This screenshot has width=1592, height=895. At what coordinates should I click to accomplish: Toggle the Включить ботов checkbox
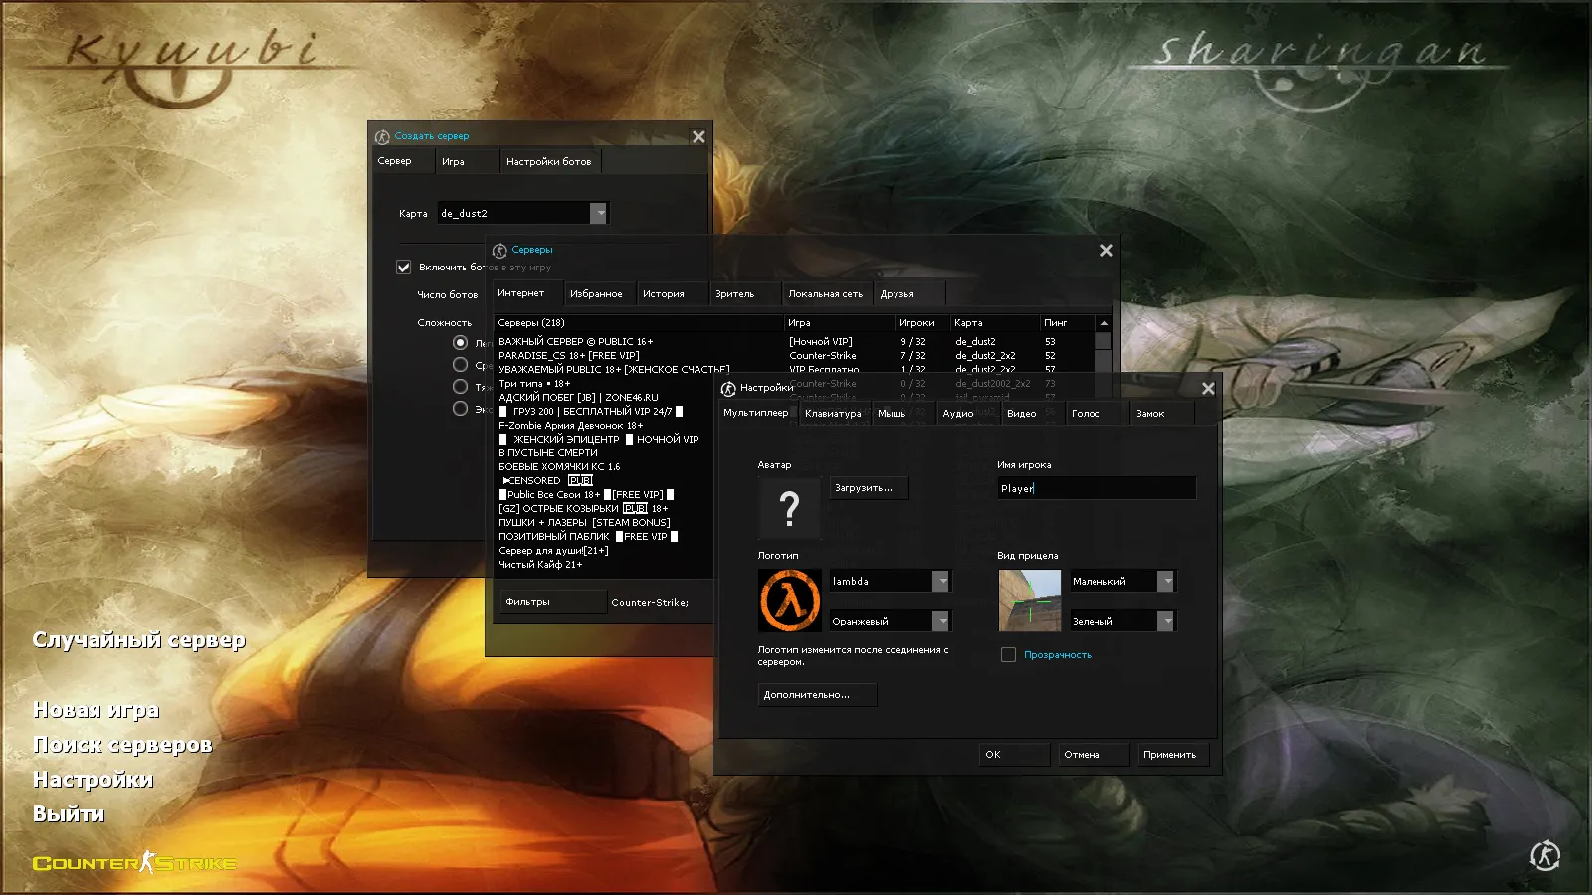pos(404,268)
